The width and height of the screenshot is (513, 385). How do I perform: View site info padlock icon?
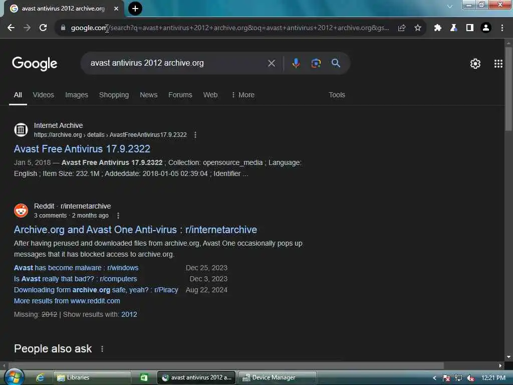pos(63,28)
